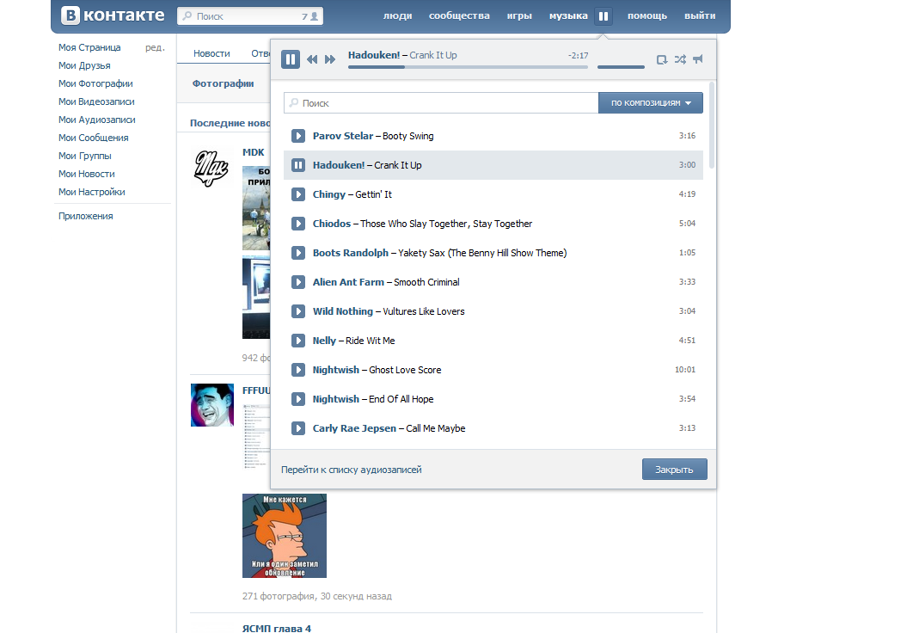Viewport: 919px width, 633px height.
Task: Click 'выйти' to log out
Action: 700,16
